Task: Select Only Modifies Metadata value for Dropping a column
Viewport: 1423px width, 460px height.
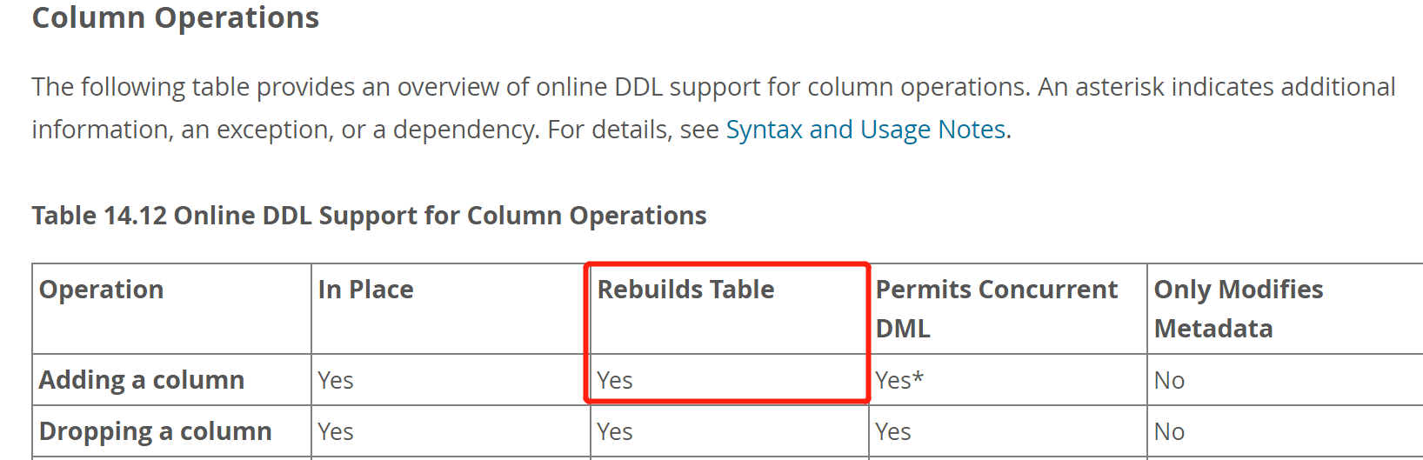Action: (1169, 432)
